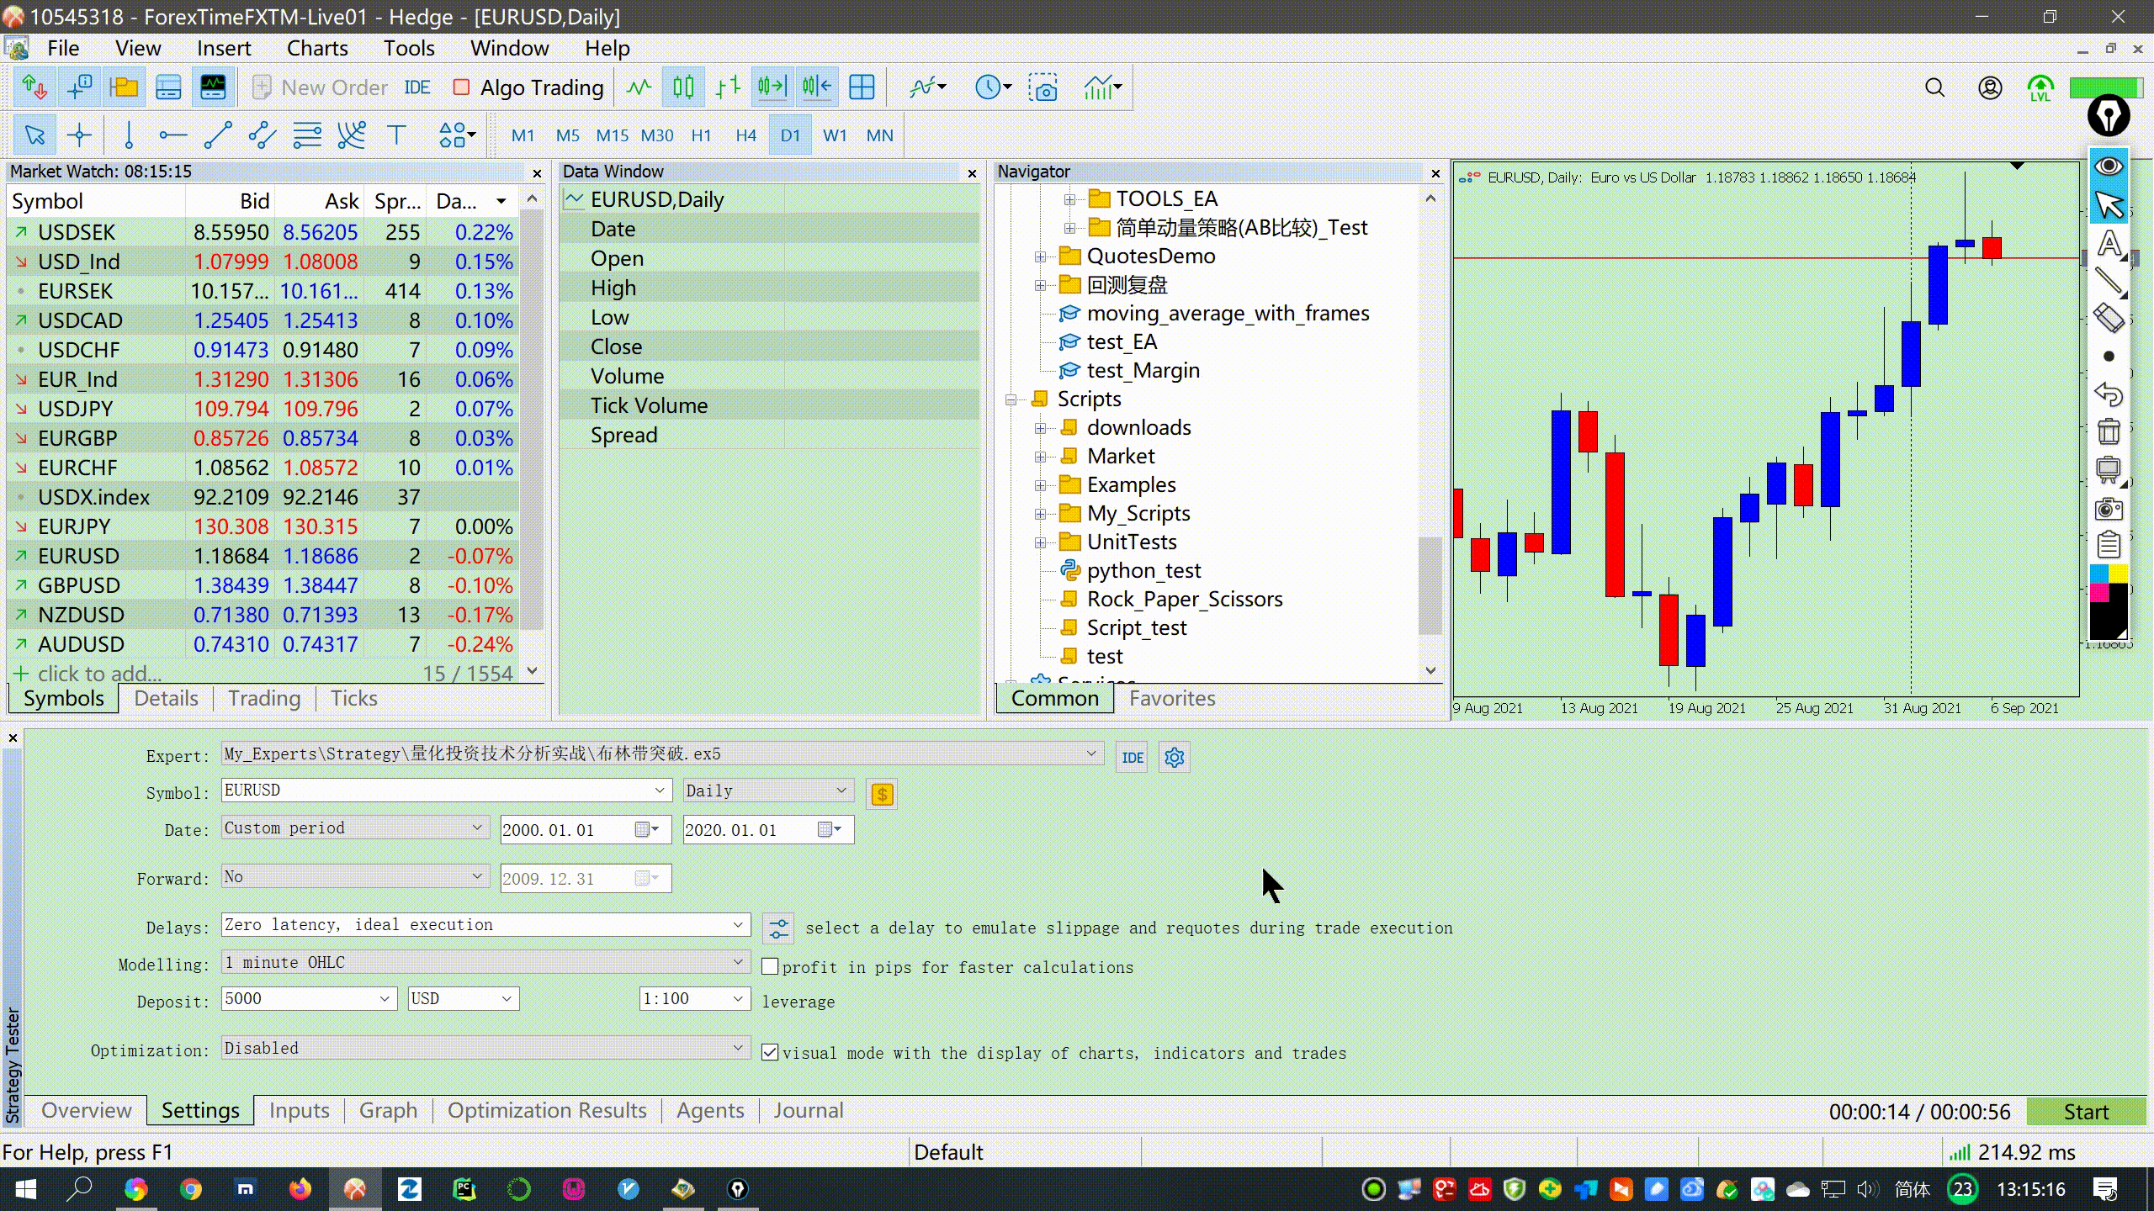Open IDE button beside Expert field

pos(1133,758)
